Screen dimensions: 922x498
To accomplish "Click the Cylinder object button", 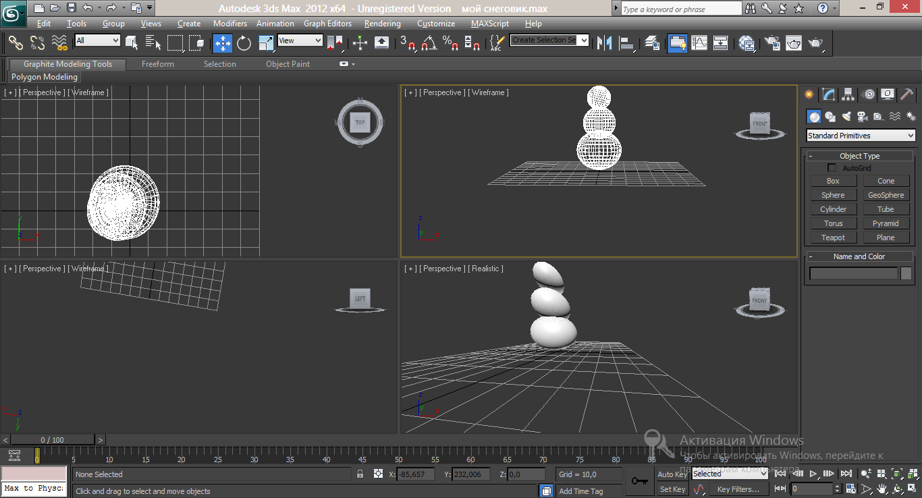I will coord(833,209).
